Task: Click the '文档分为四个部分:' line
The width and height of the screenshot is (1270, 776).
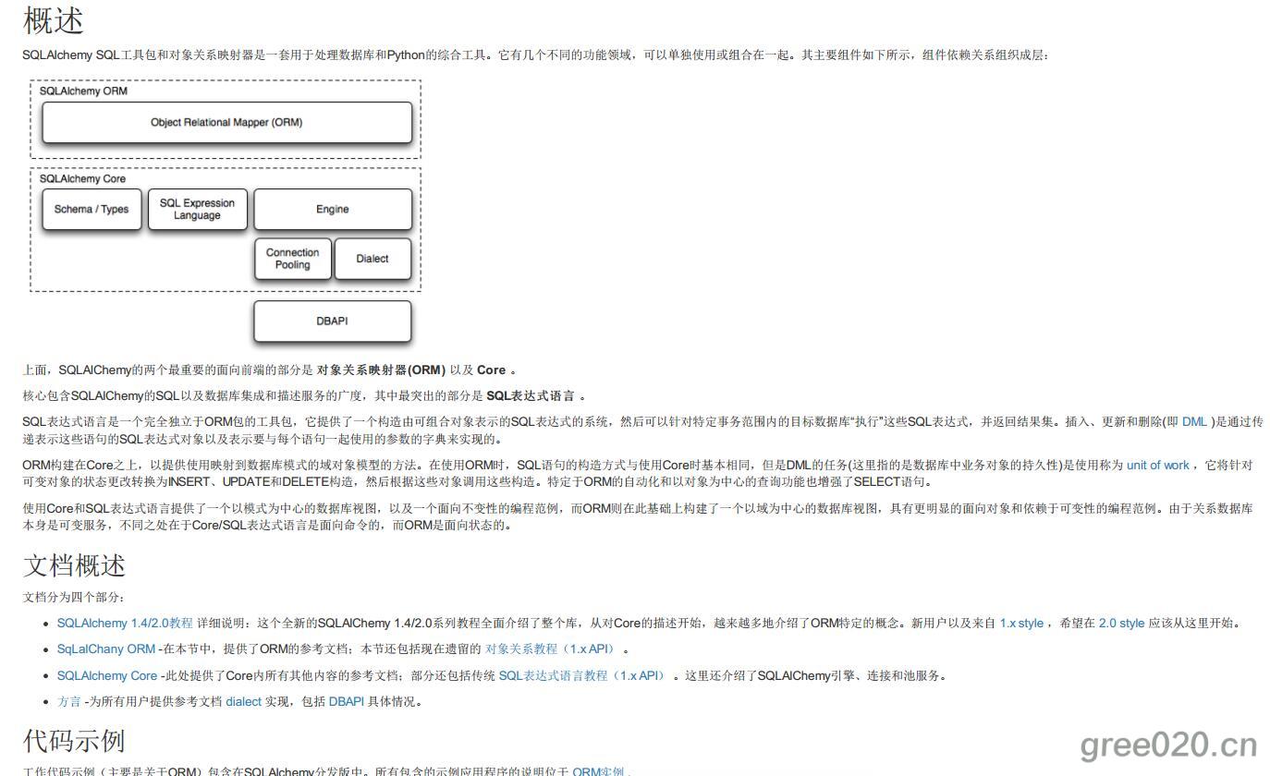Action: click(74, 597)
